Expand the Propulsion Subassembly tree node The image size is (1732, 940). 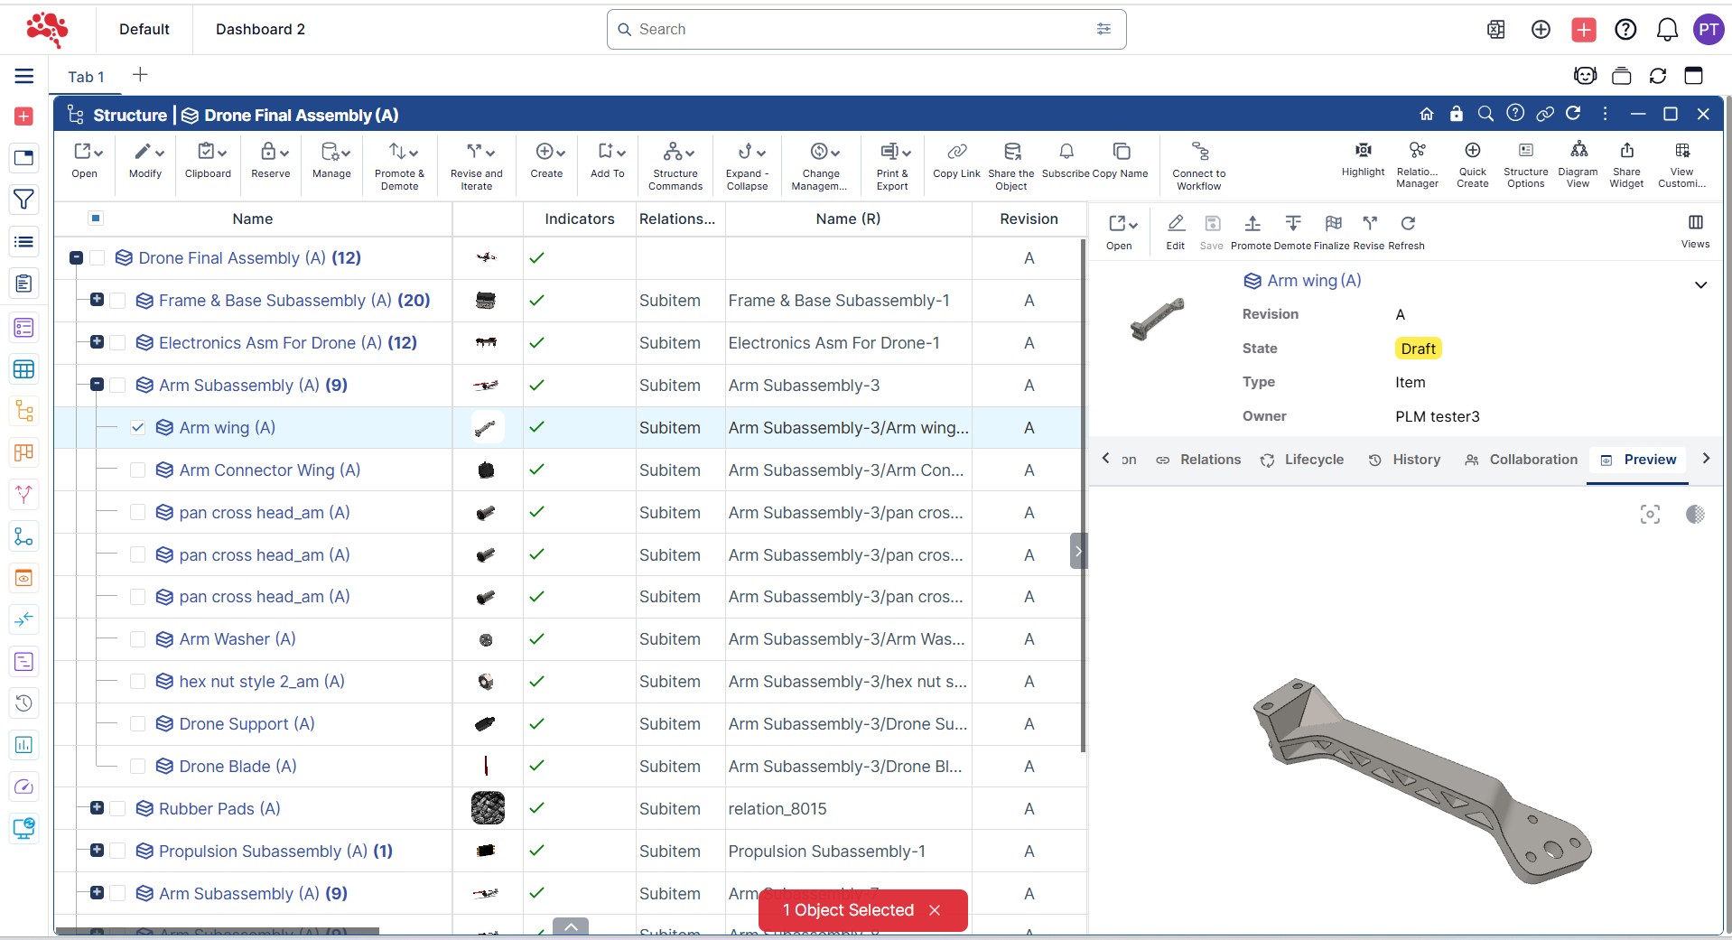[97, 851]
